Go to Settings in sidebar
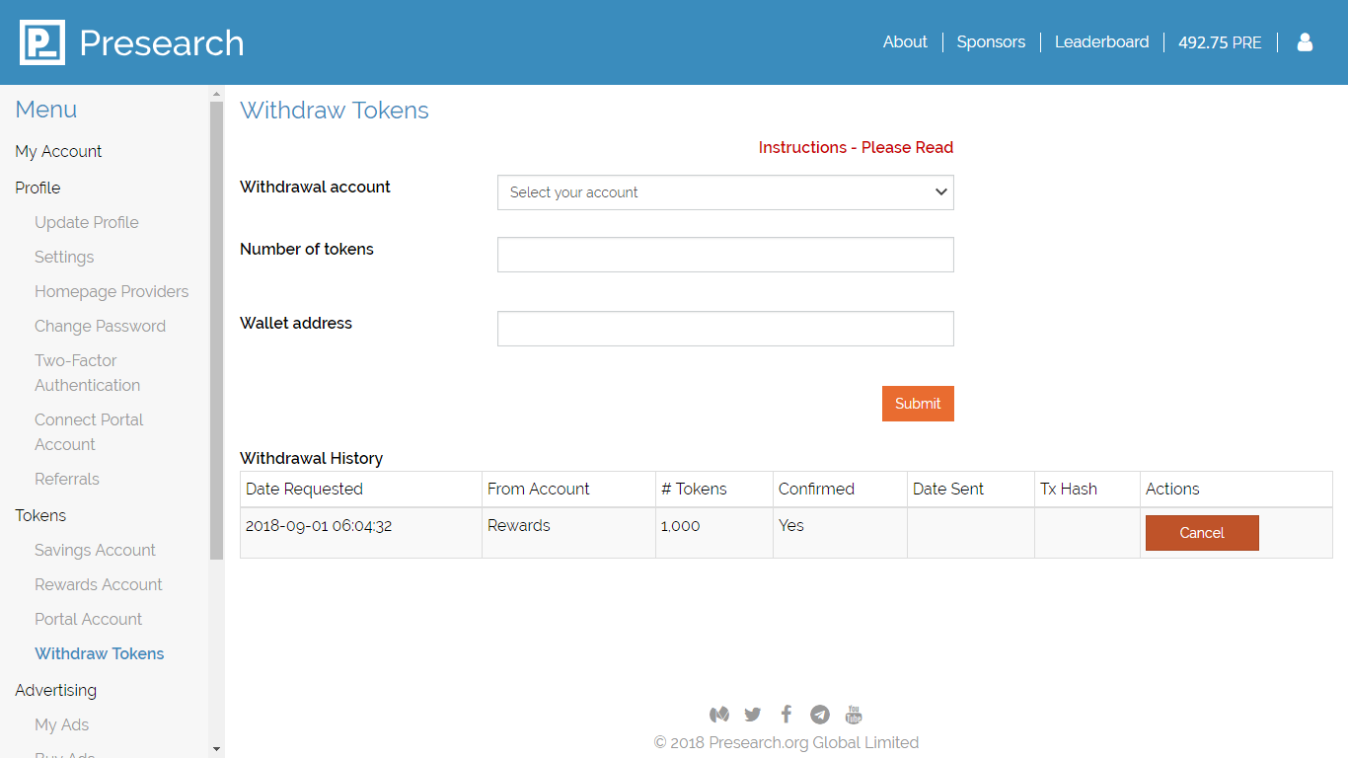The width and height of the screenshot is (1348, 758). coord(64,257)
